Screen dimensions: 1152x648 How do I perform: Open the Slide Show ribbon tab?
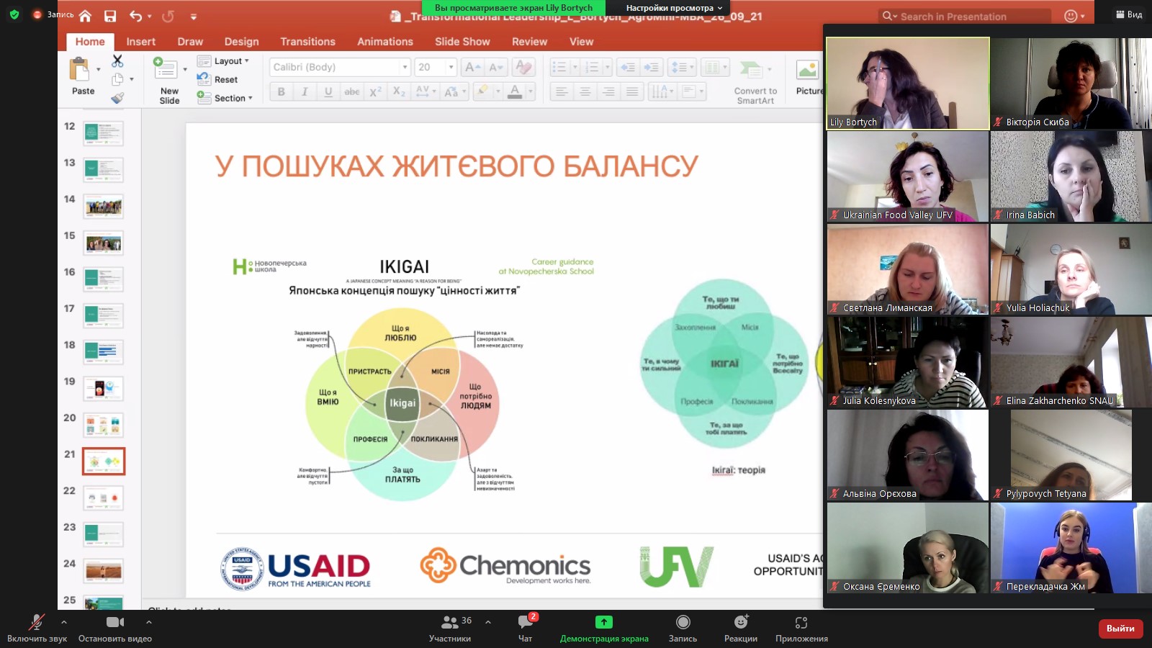point(462,42)
